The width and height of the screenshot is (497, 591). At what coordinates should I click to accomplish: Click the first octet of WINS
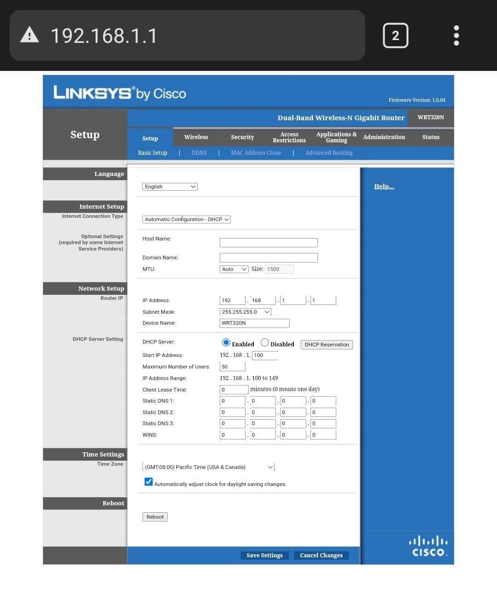(x=233, y=435)
